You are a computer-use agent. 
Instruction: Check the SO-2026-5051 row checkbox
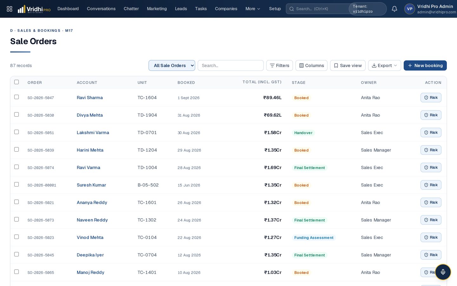tap(17, 132)
